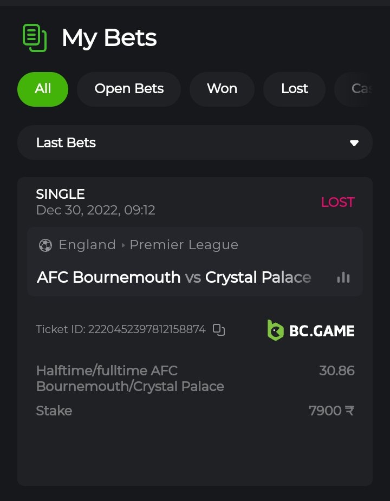Click the My Bets page heading
Viewport: 390px width, 501px height.
coord(109,38)
